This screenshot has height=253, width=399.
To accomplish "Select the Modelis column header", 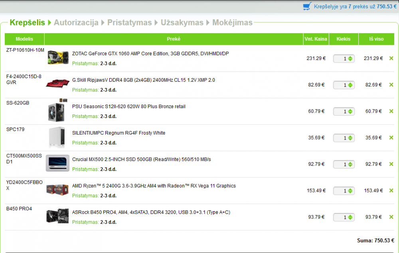I will pyautogui.click(x=24, y=39).
